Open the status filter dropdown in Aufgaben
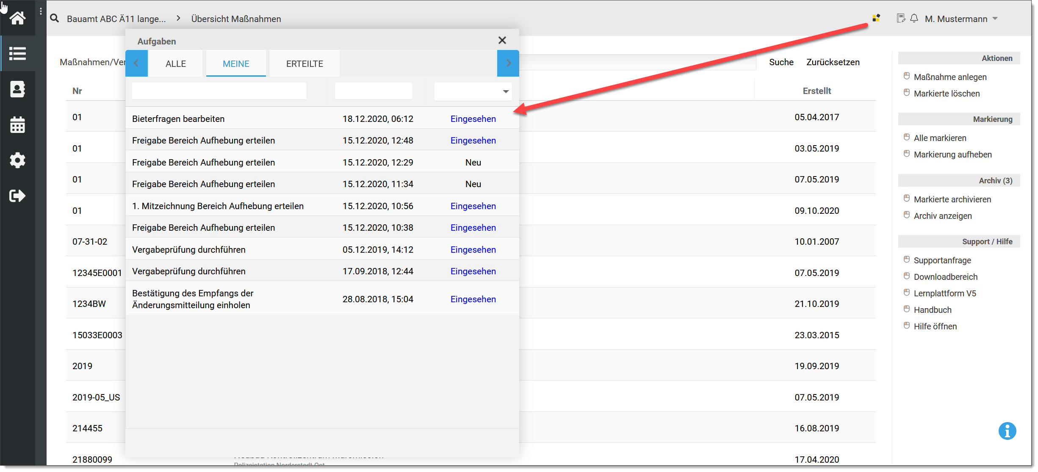This screenshot has height=472, width=1038. pyautogui.click(x=473, y=91)
